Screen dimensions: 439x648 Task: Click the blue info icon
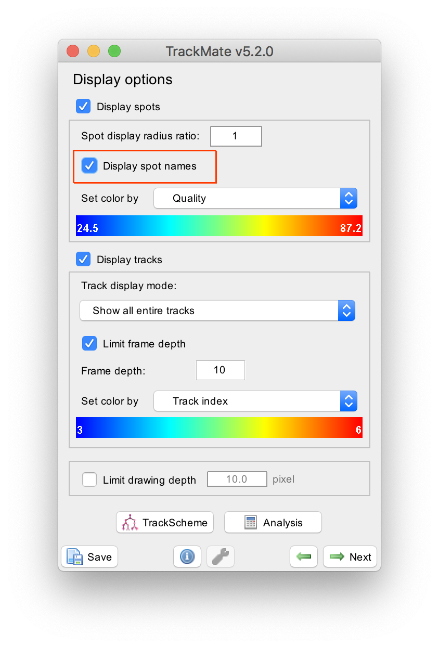tap(187, 556)
